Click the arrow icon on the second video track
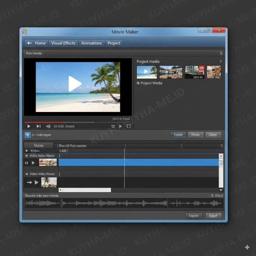The width and height of the screenshot is (256, 256). (x=29, y=182)
